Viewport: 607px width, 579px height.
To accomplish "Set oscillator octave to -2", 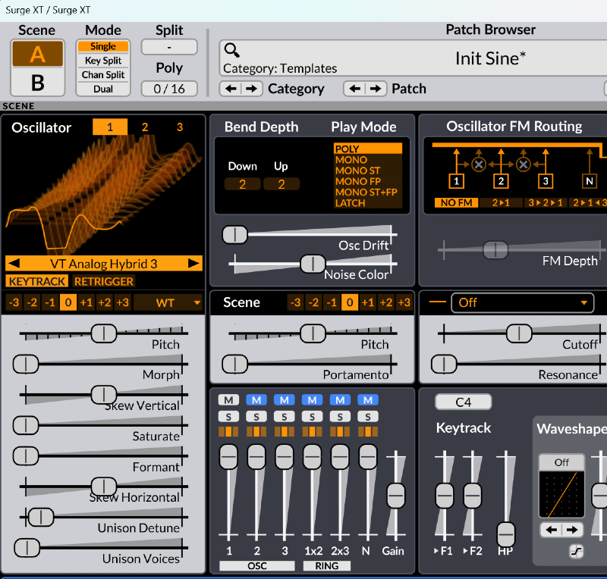I will [x=32, y=302].
